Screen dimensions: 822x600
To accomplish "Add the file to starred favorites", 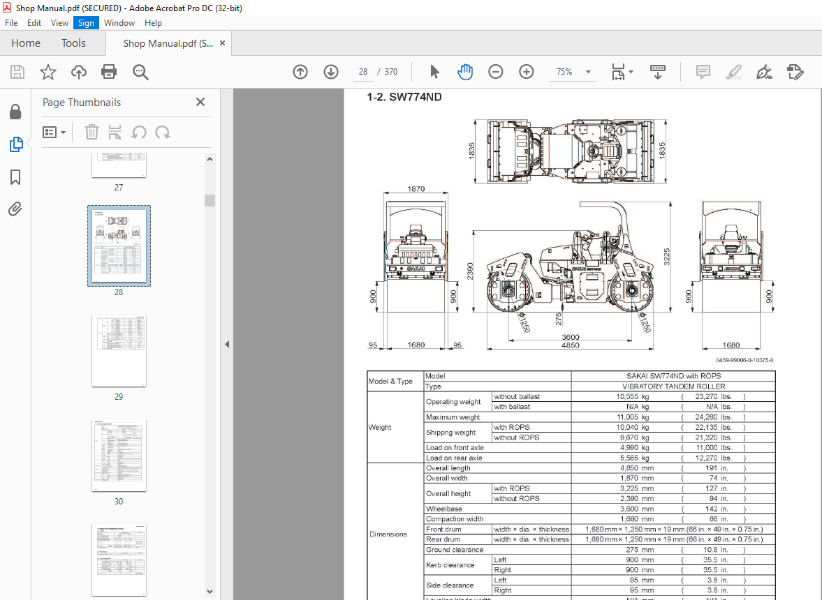I will [x=47, y=72].
